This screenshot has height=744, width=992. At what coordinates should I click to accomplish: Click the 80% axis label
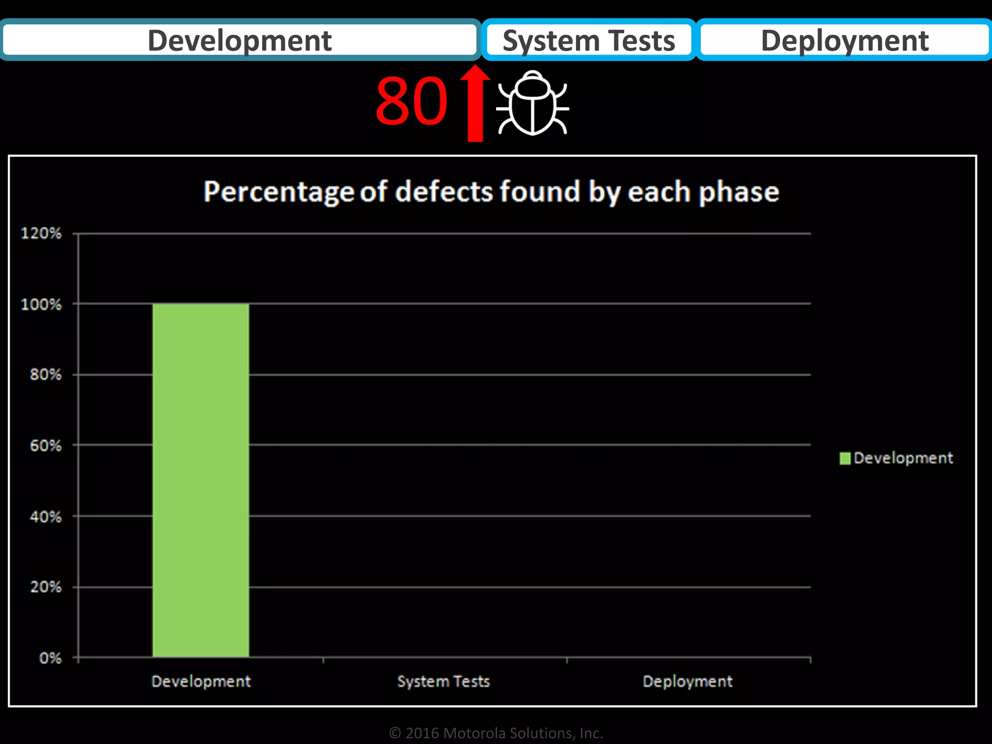pyautogui.click(x=46, y=374)
